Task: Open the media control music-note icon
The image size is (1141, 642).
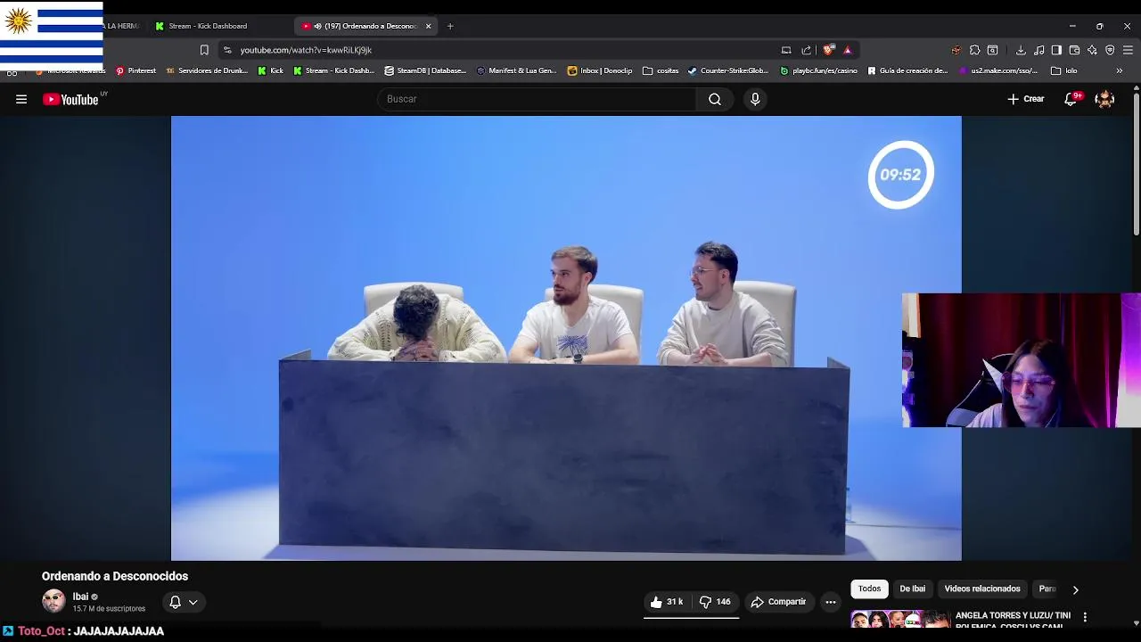Action: point(1038,50)
